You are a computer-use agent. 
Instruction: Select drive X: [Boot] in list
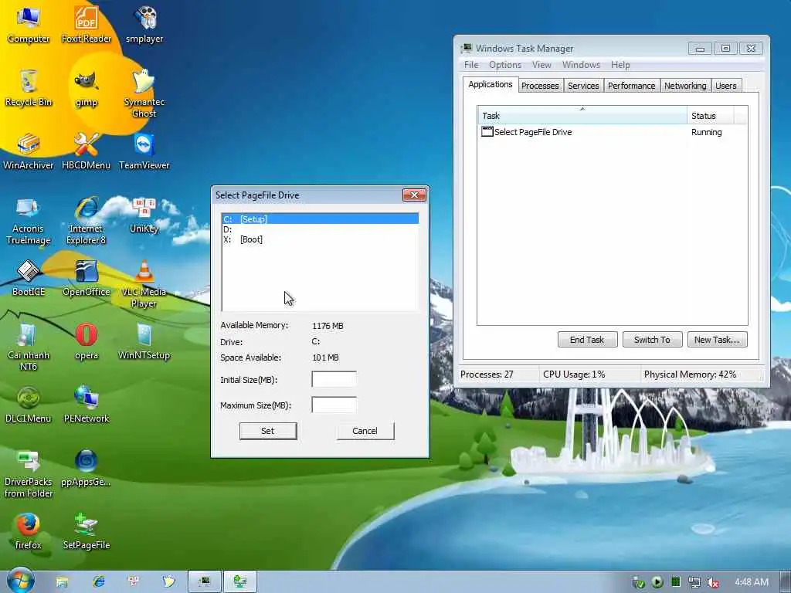(x=321, y=239)
